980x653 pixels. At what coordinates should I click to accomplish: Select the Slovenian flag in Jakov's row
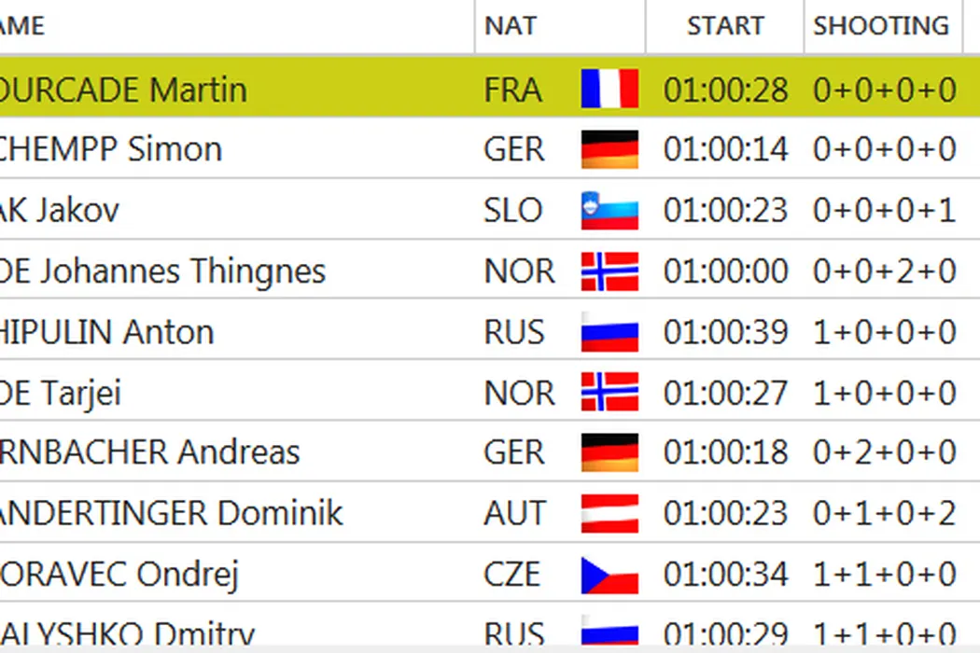click(x=609, y=211)
